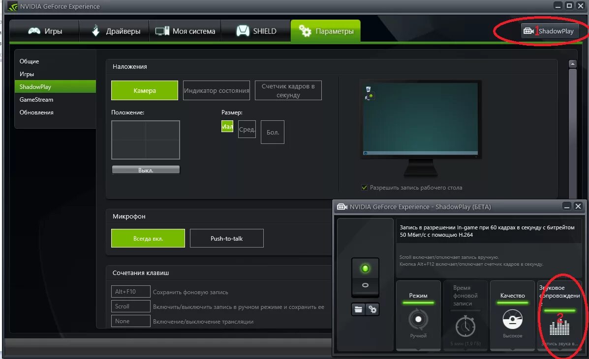589x359 pixels.
Task: Open the Моя система tab
Action: click(x=185, y=31)
